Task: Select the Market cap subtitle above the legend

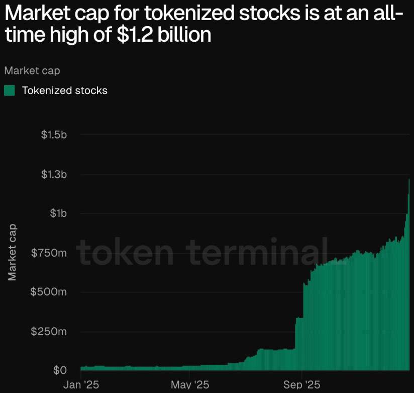Action: click(x=32, y=70)
